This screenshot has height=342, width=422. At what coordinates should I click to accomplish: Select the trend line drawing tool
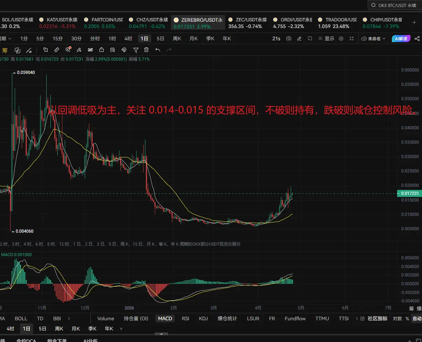[29, 50]
